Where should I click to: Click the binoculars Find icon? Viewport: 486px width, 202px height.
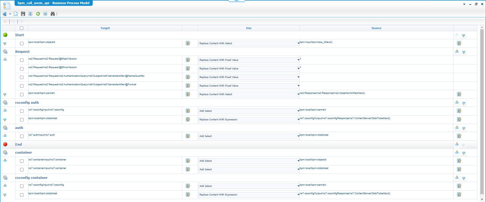(x=53, y=14)
